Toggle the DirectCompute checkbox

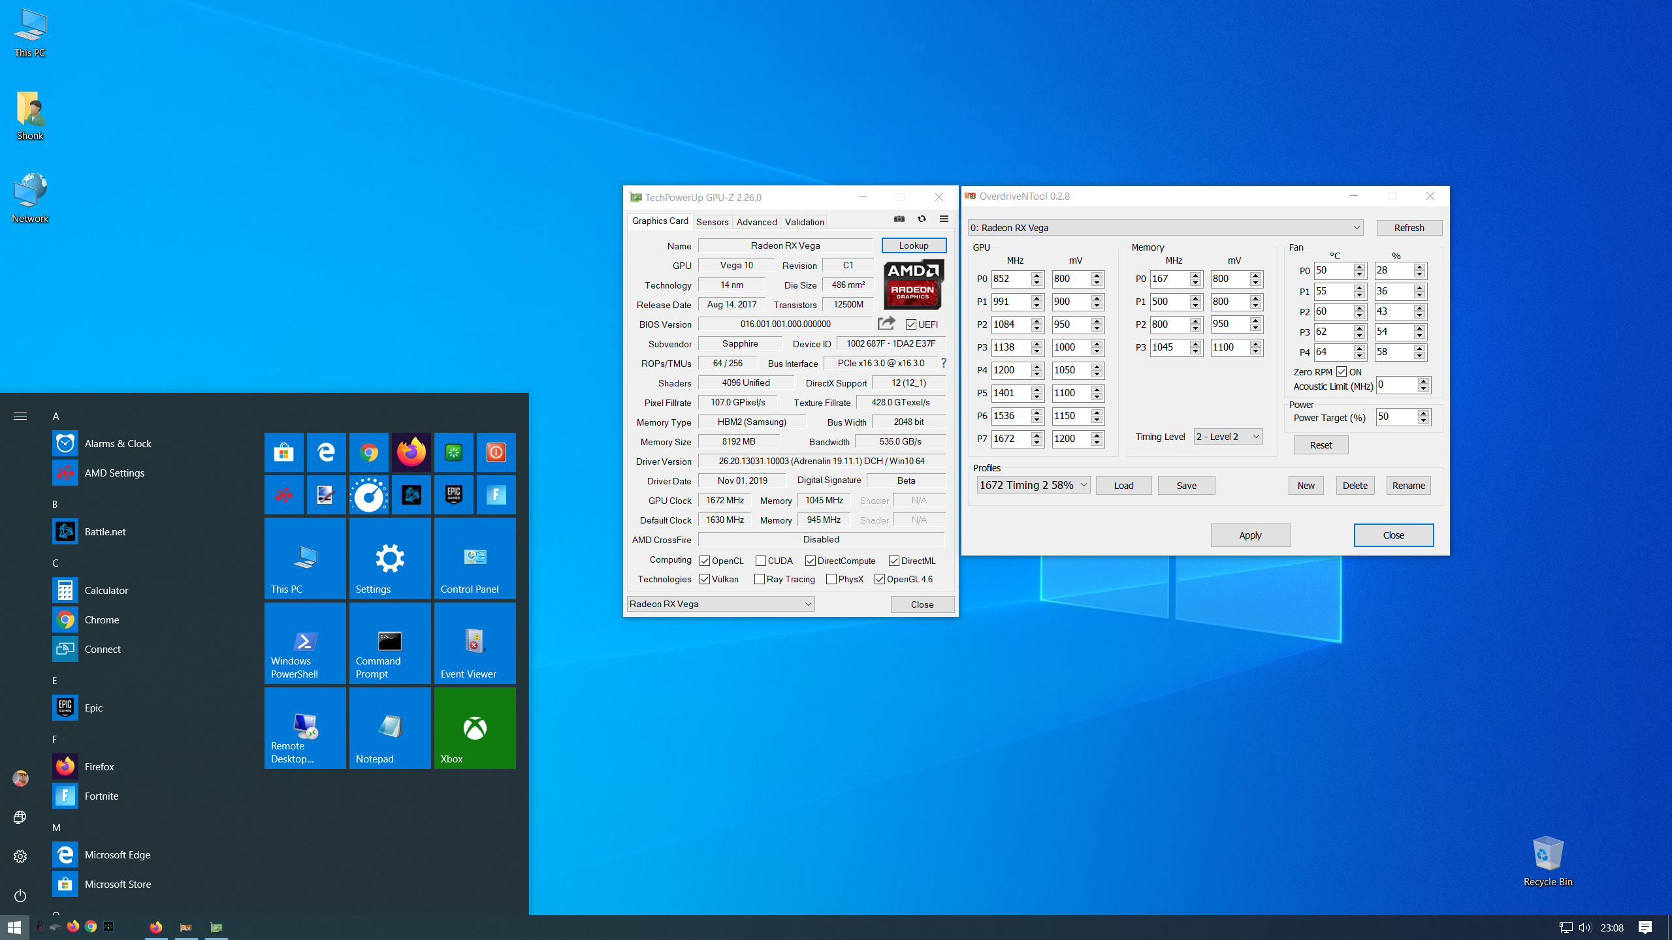(811, 561)
